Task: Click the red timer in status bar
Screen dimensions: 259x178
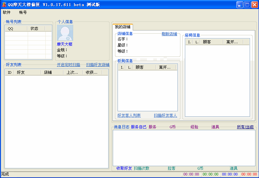Action: click(249, 174)
